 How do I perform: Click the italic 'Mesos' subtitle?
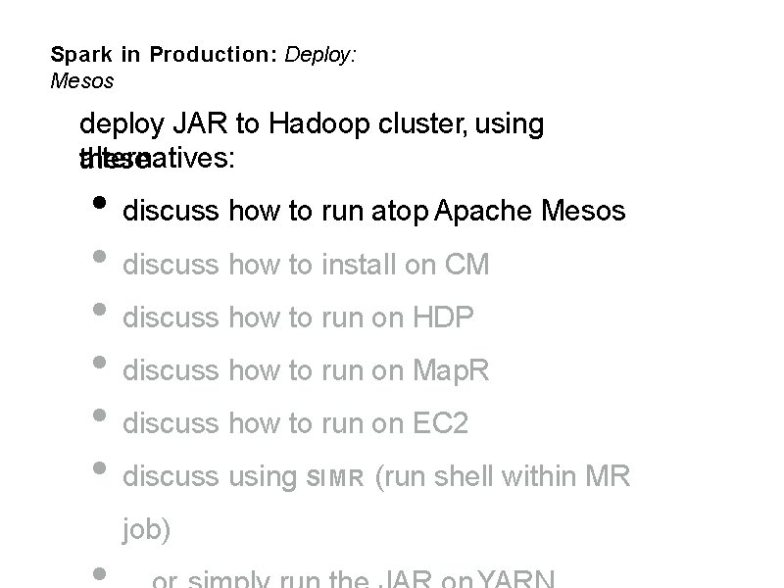[x=82, y=81]
